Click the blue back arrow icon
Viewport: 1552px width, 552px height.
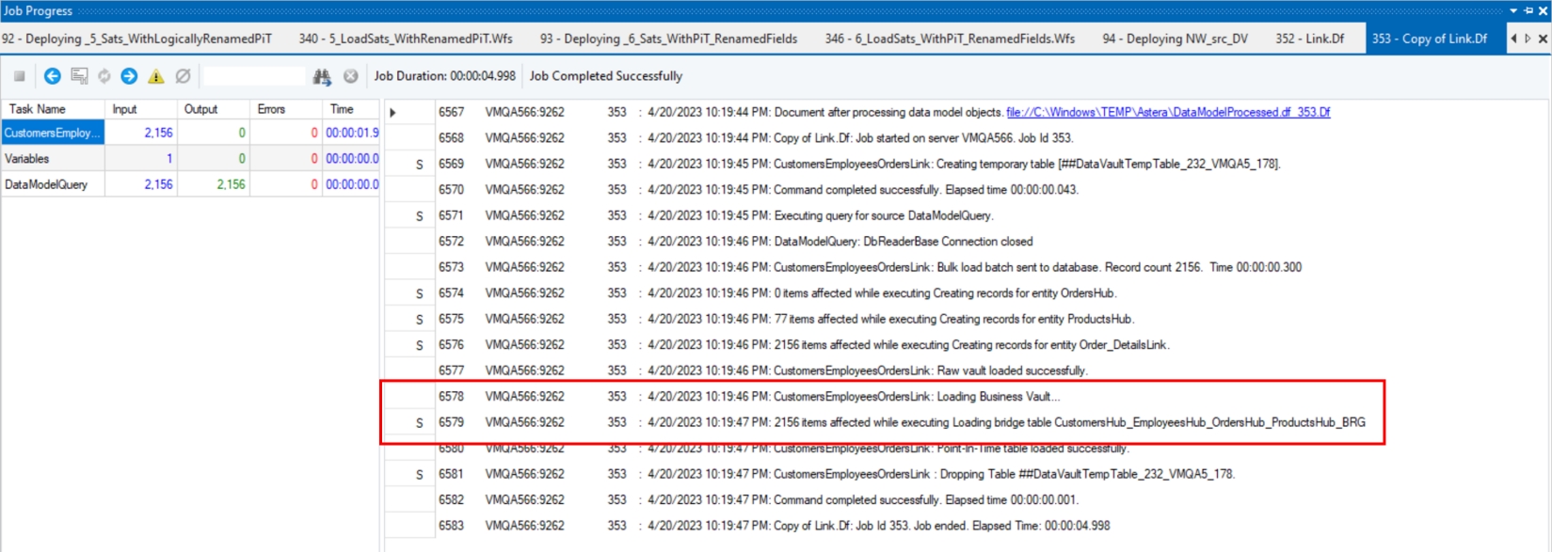pos(53,76)
